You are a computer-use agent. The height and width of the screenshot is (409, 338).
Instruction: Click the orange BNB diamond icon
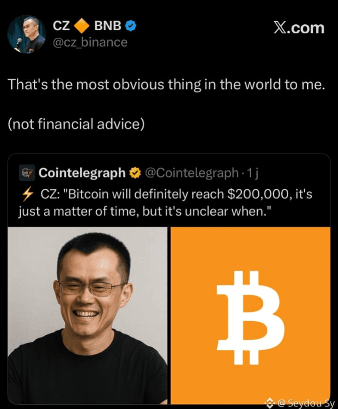click(x=82, y=26)
